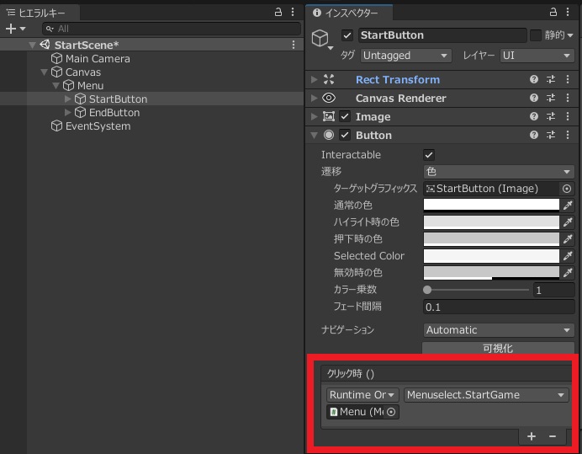Expand the Image component foldout
582x454 pixels.
[314, 116]
